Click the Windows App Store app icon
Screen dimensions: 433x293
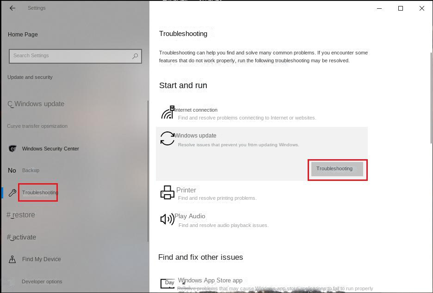[x=167, y=283]
